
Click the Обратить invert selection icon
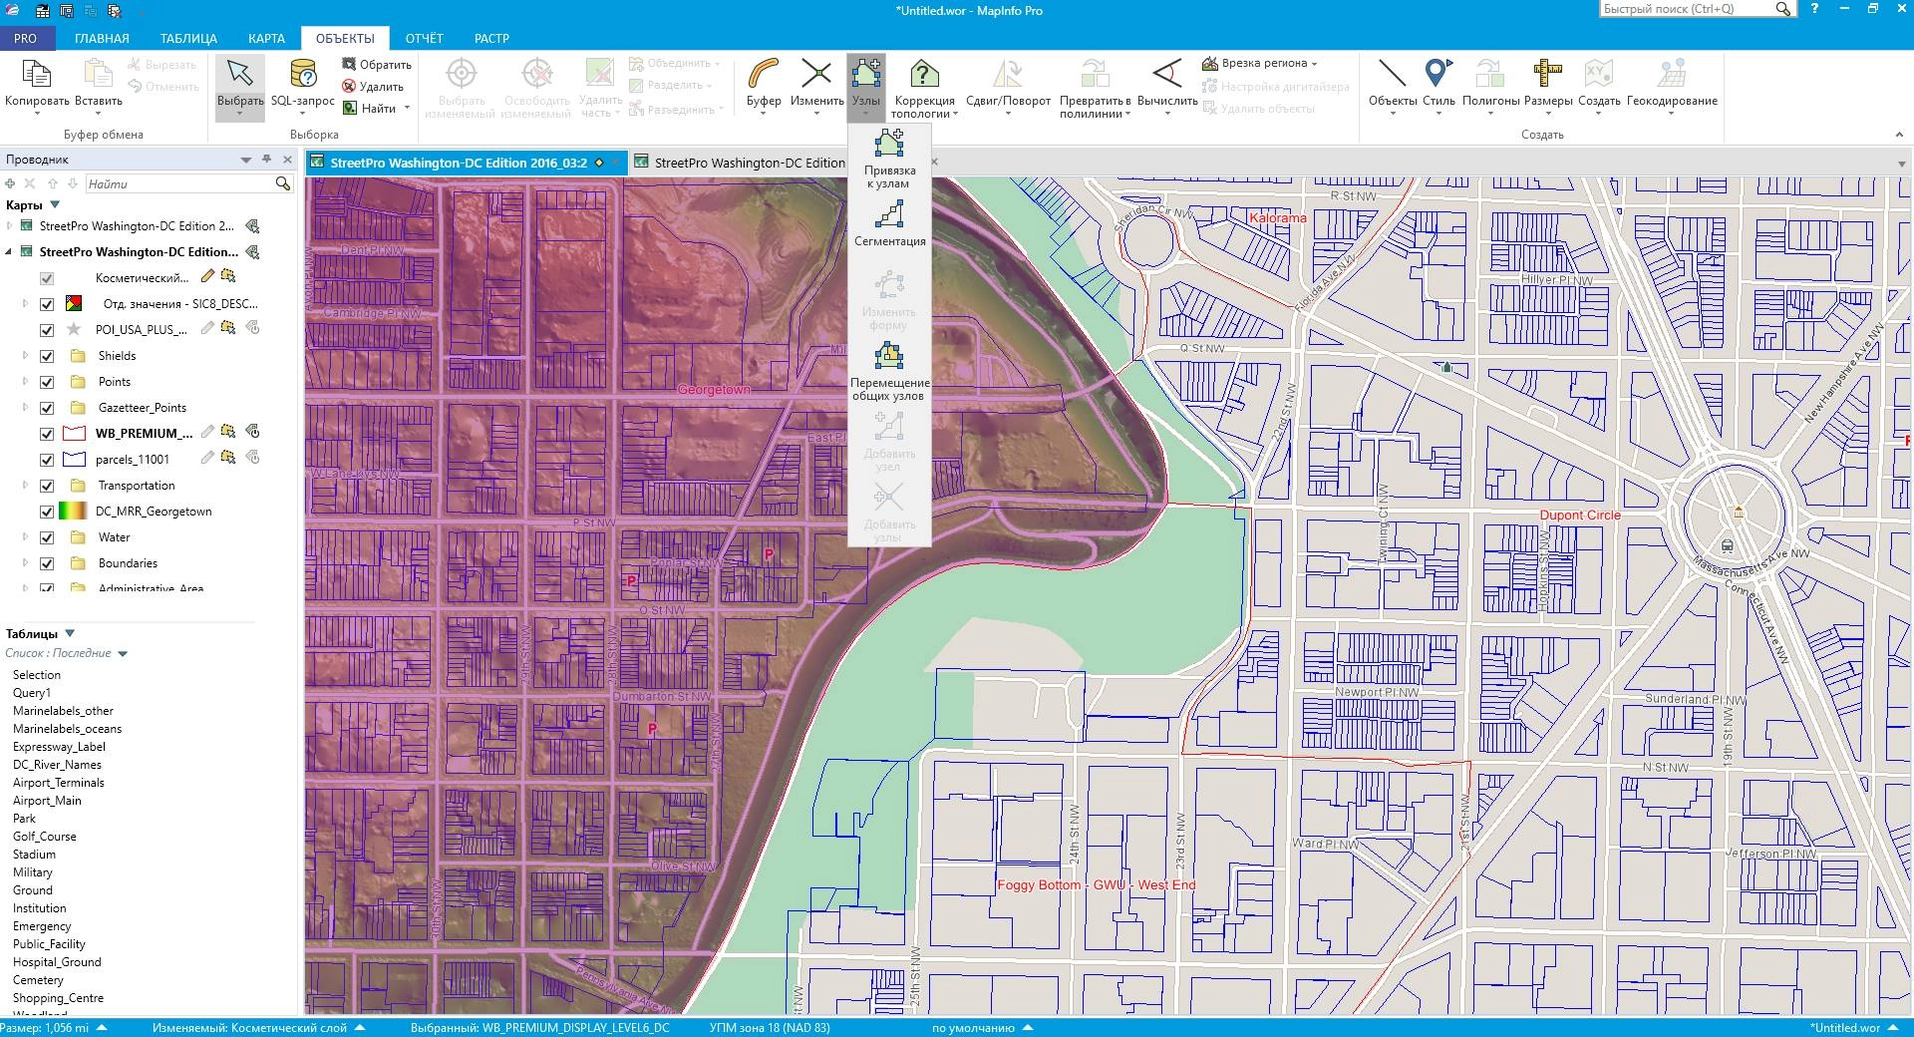click(x=349, y=64)
